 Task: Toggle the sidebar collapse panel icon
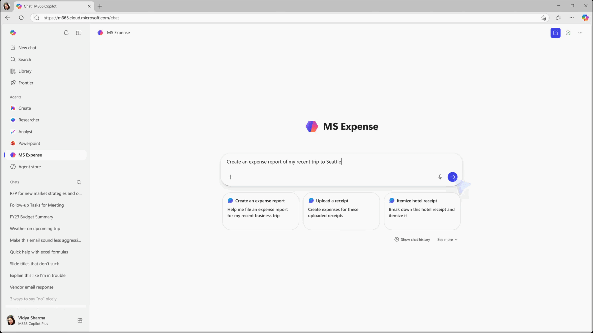79,33
